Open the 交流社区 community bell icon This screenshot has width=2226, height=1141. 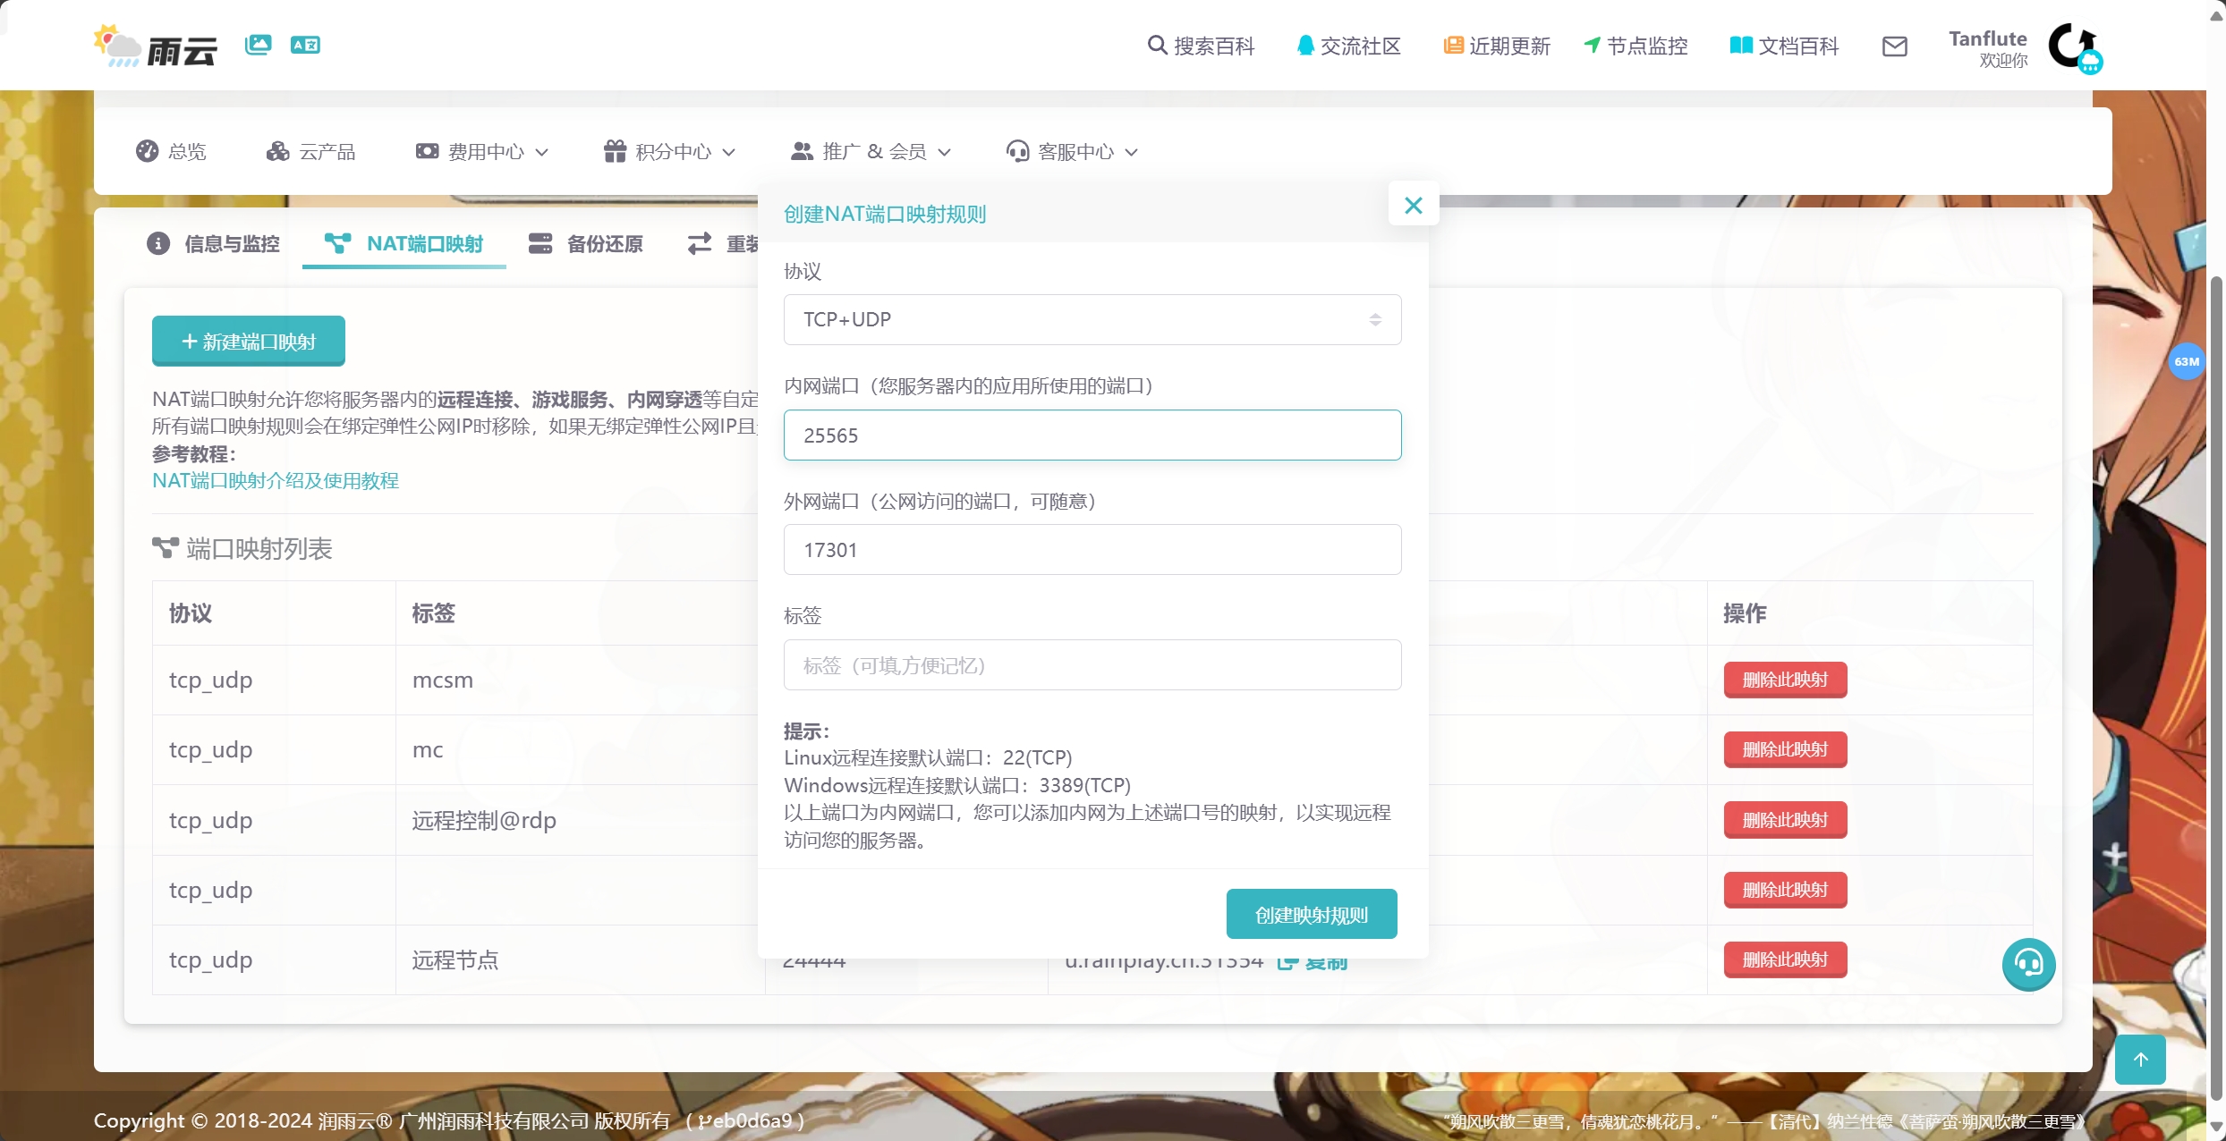pyautogui.click(x=1347, y=46)
